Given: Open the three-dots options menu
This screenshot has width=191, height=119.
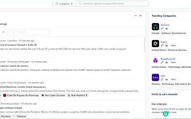Looking at the screenshot, I should (136, 16).
